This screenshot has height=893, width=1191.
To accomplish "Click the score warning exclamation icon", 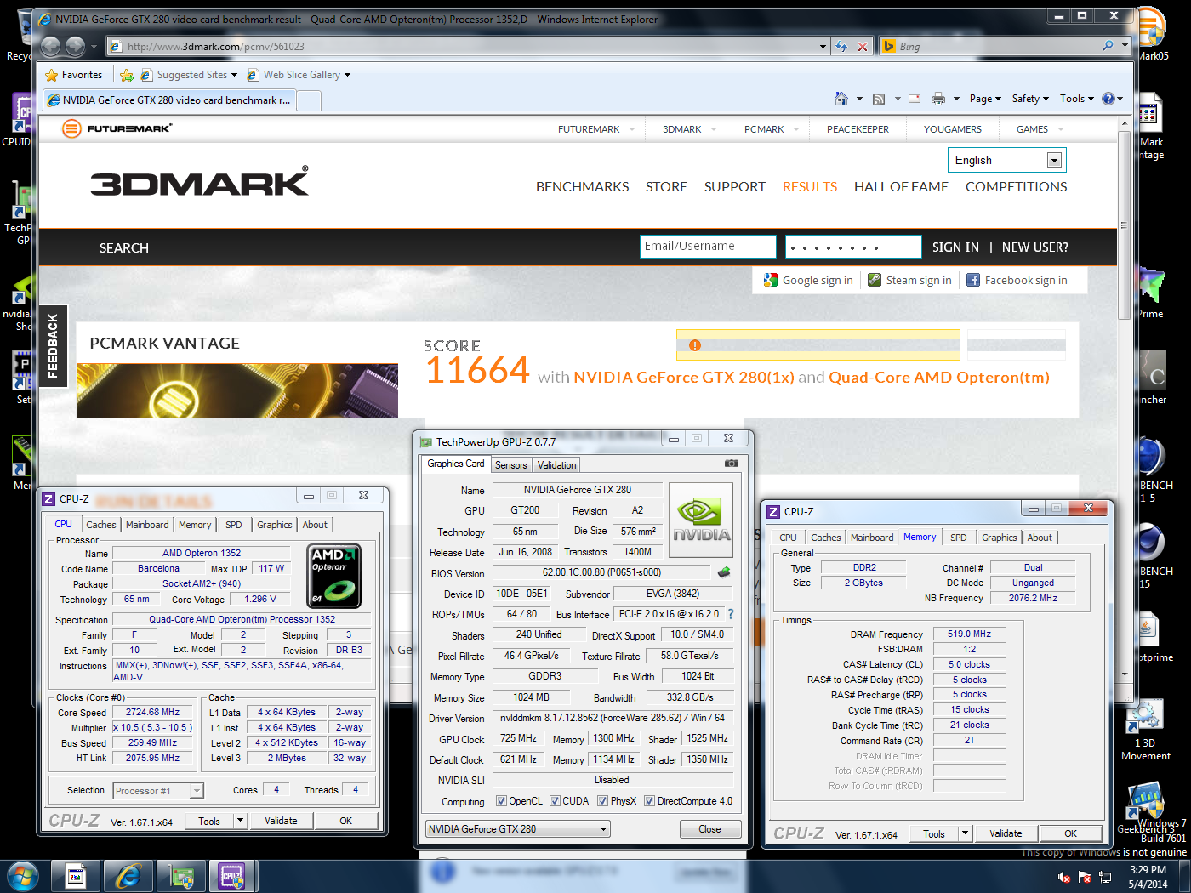I will pyautogui.click(x=695, y=345).
